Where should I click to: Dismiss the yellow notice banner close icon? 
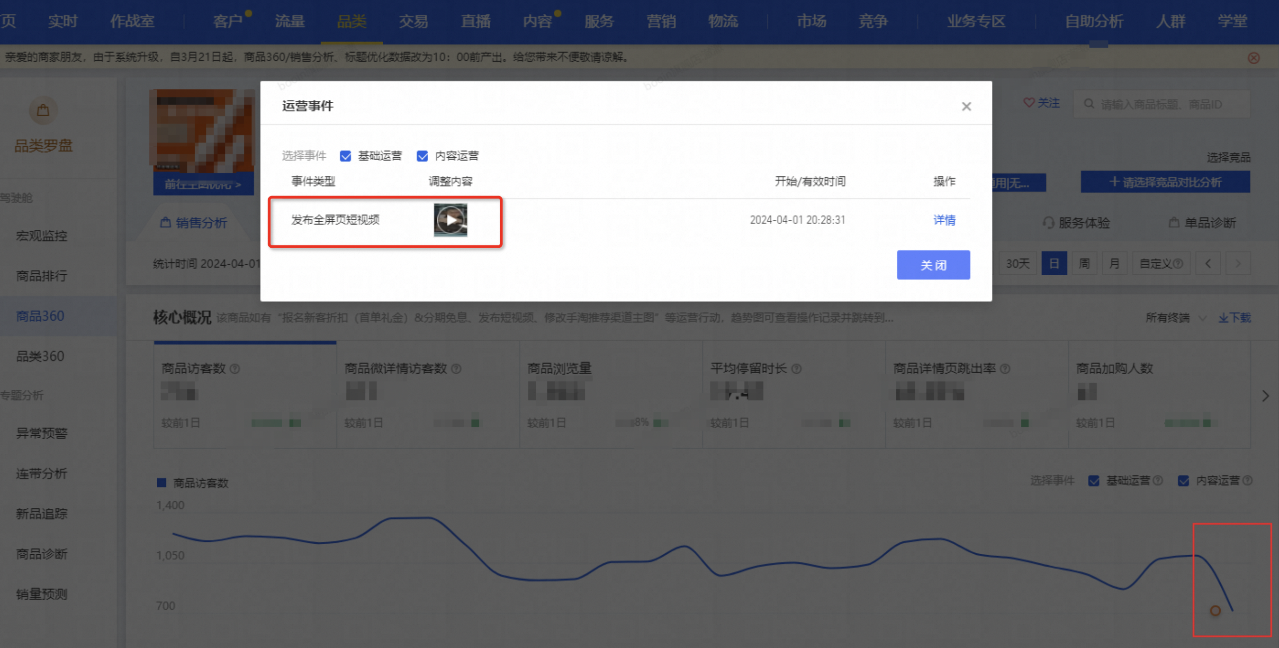(x=1253, y=58)
